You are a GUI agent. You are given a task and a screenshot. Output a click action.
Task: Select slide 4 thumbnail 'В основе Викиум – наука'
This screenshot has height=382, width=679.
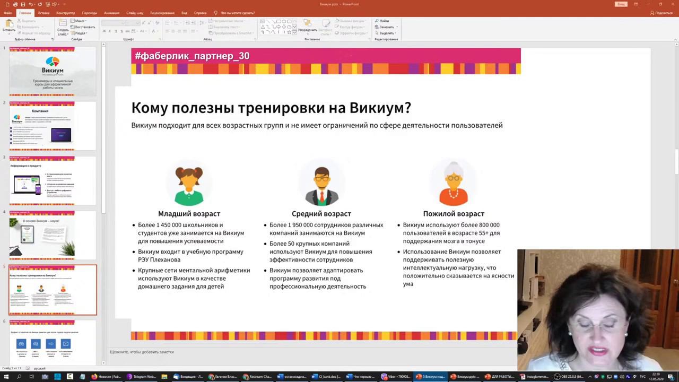pos(53,235)
